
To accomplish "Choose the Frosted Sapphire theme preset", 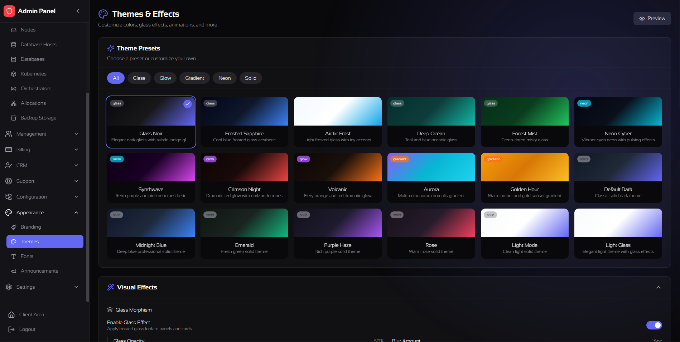I will (244, 122).
